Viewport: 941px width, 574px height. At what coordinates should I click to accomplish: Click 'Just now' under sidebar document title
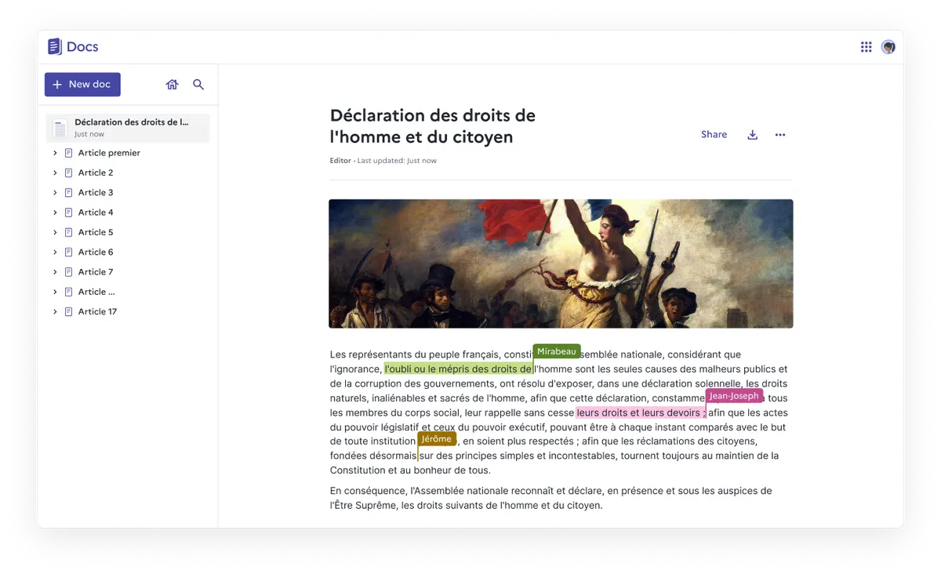[x=89, y=134]
